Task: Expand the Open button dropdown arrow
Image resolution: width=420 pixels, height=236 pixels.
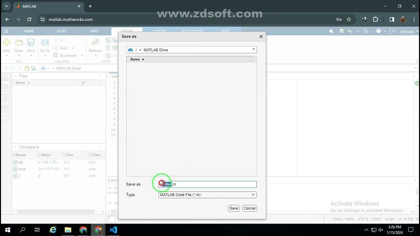Action: [19, 56]
